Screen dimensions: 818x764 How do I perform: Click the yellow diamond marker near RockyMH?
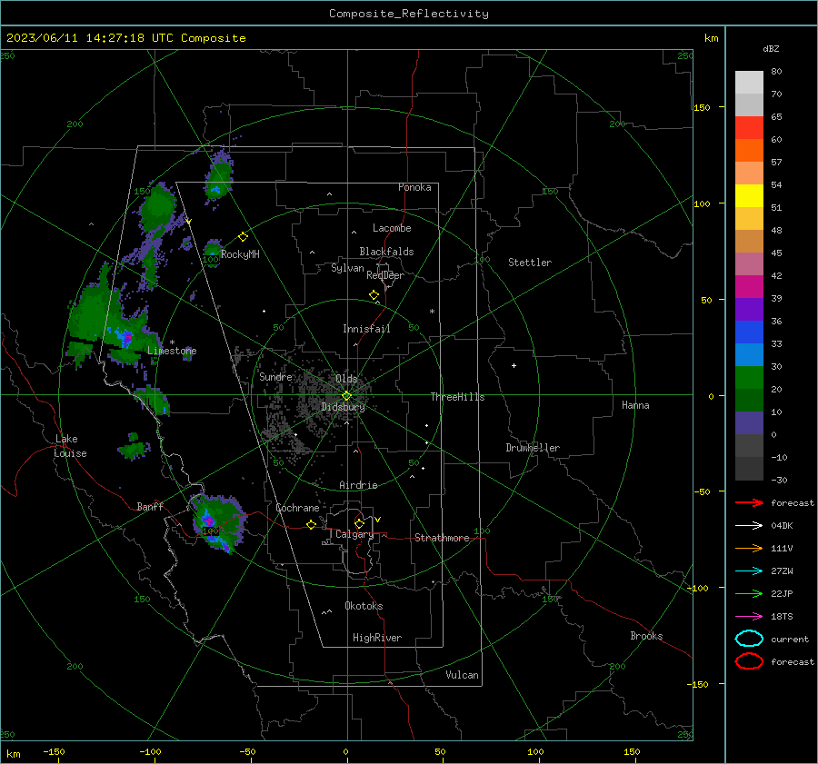tap(243, 237)
